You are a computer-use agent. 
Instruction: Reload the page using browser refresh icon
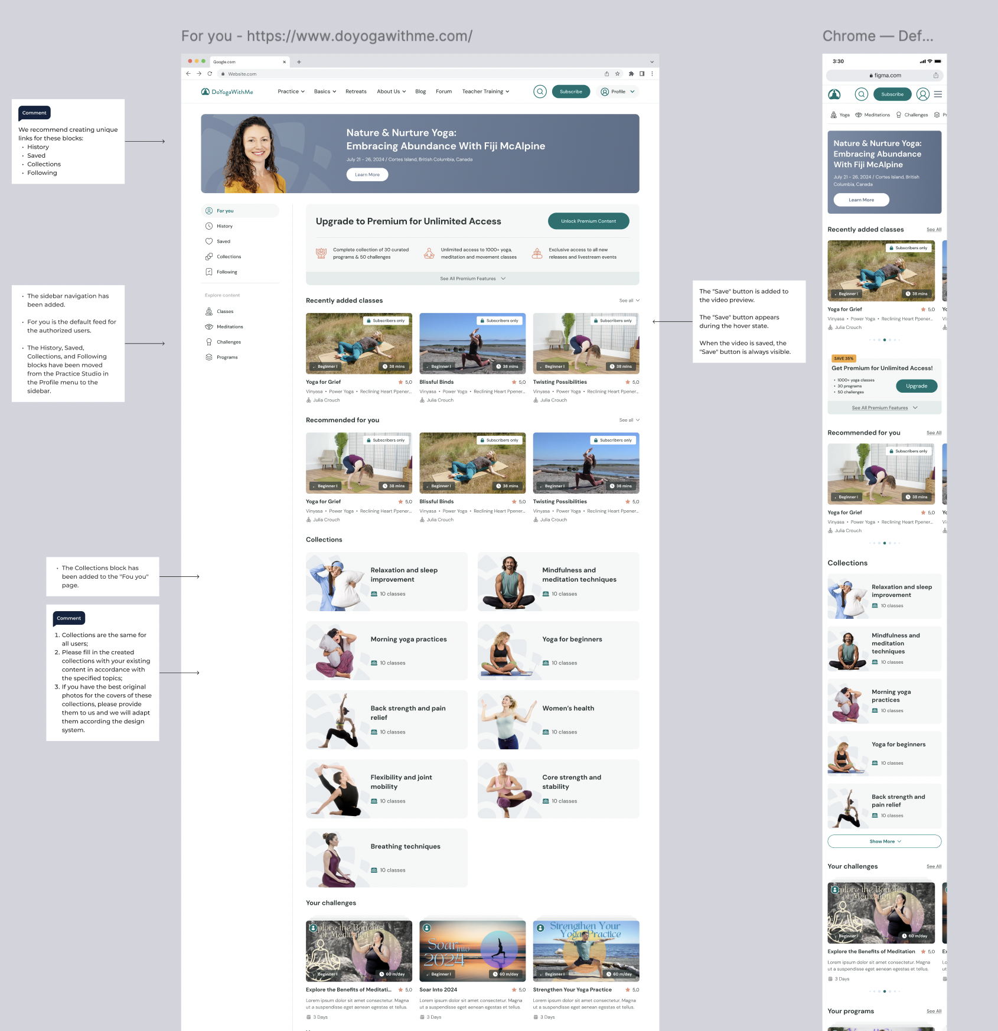210,74
